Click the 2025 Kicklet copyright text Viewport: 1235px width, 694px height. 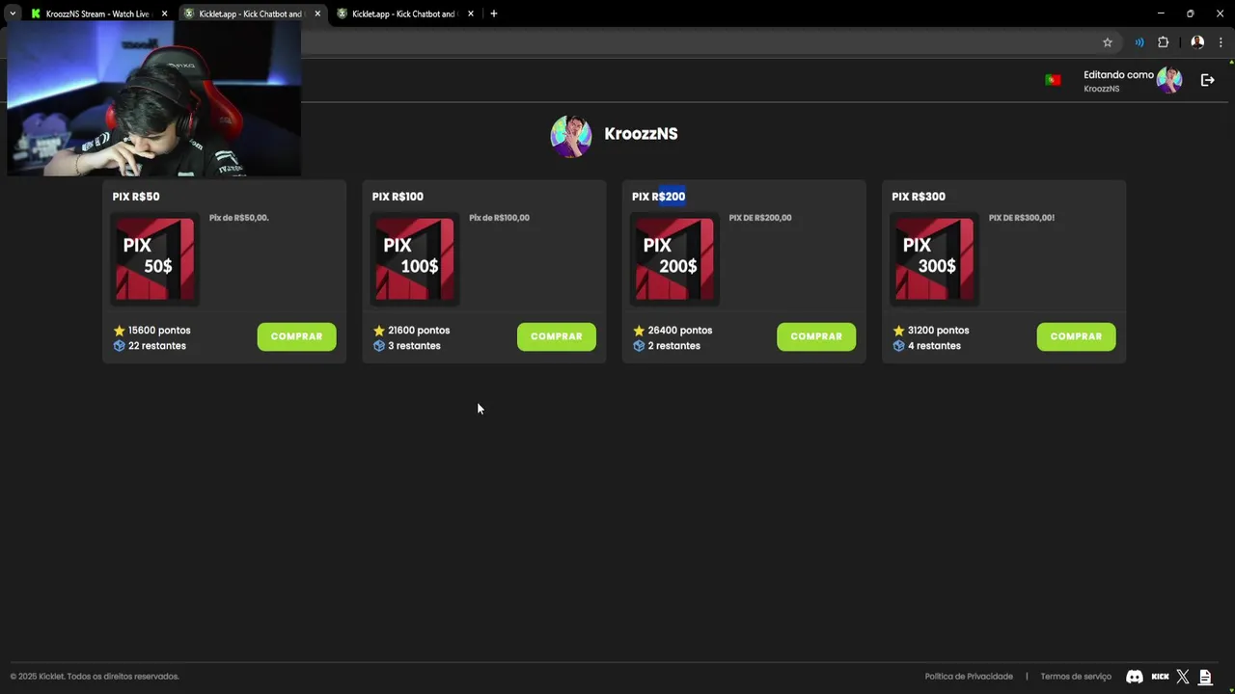(95, 677)
